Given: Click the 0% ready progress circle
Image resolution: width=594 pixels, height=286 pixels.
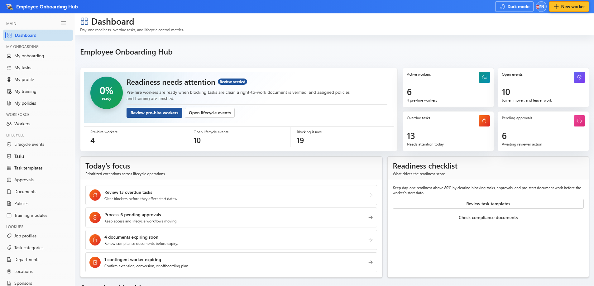Looking at the screenshot, I should tap(107, 93).
